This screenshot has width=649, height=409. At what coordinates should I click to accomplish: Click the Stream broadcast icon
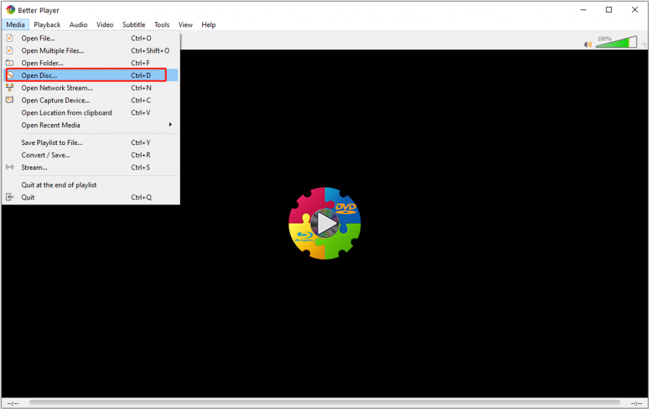(10, 168)
